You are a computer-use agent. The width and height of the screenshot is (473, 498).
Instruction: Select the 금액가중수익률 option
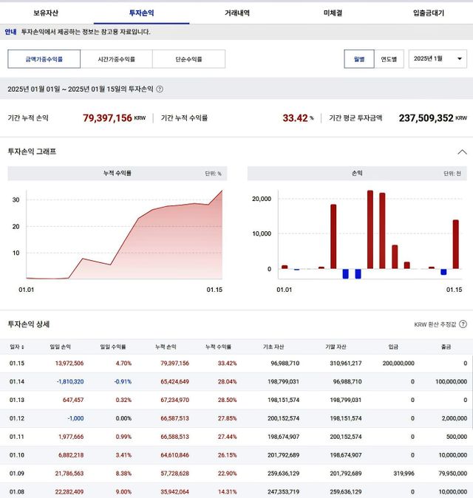coord(44,59)
